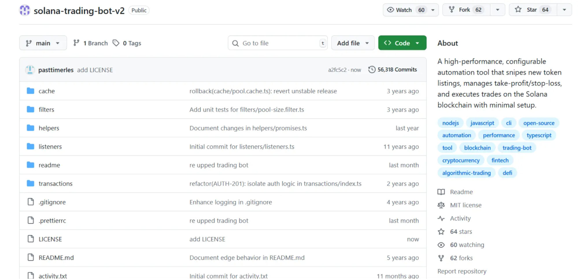This screenshot has height=279, width=578.
Task: Click the star icon beside 64 stars
Action: [441, 232]
